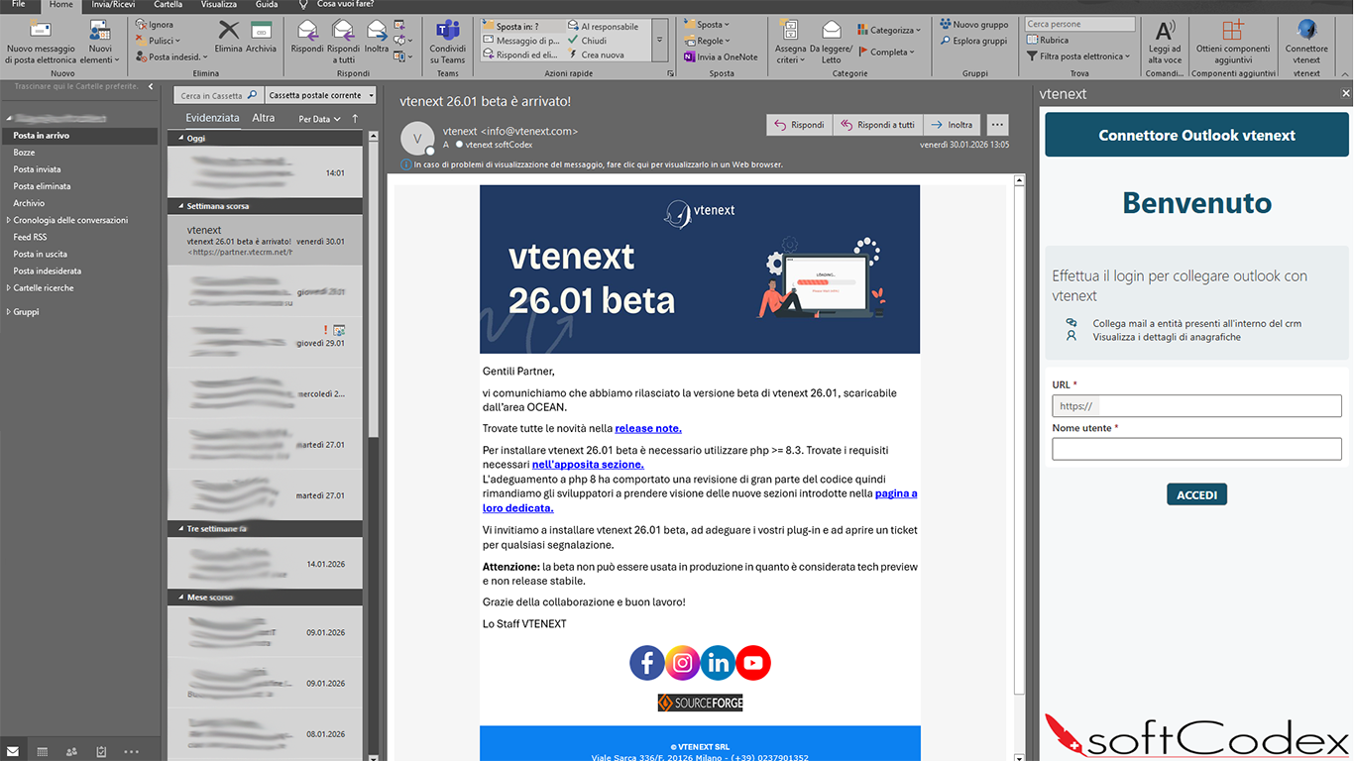Toggle the sort order arrow in the message list
The width and height of the screenshot is (1354, 761).
355,119
